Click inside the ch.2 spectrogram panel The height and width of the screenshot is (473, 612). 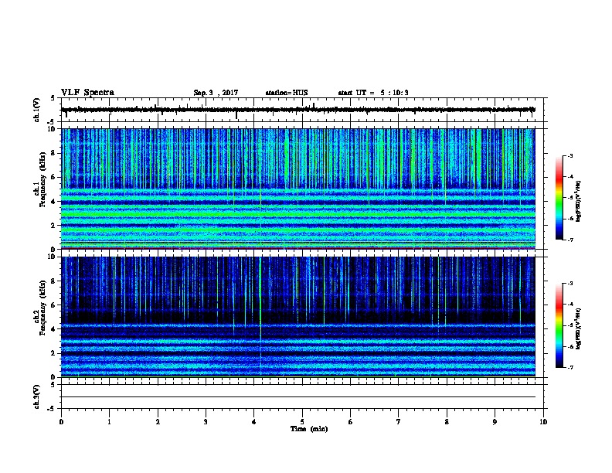tap(298, 317)
